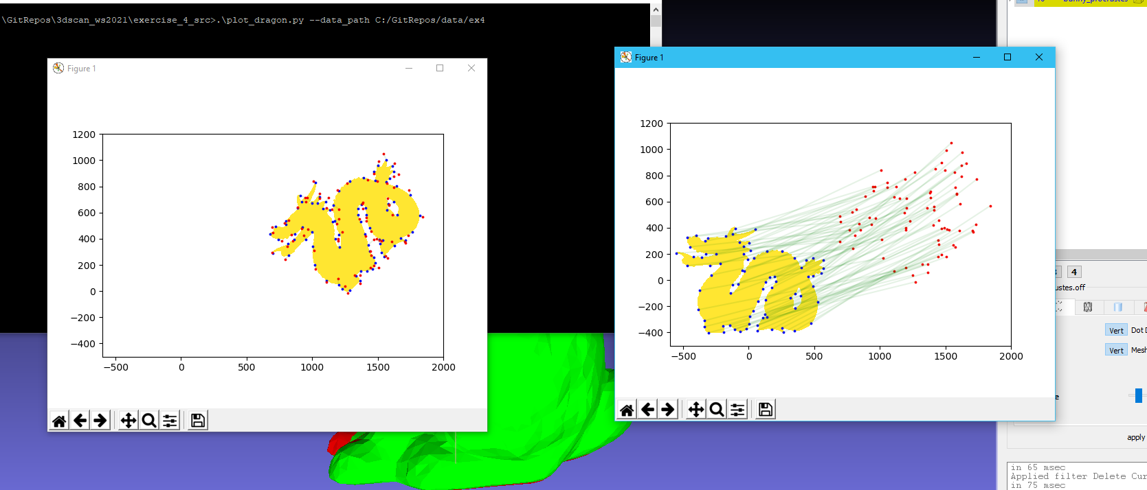Click the apply button
This screenshot has width=1147, height=490.
(1135, 437)
